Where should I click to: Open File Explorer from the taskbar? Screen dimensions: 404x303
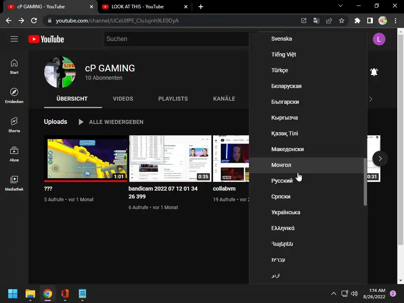(30, 294)
